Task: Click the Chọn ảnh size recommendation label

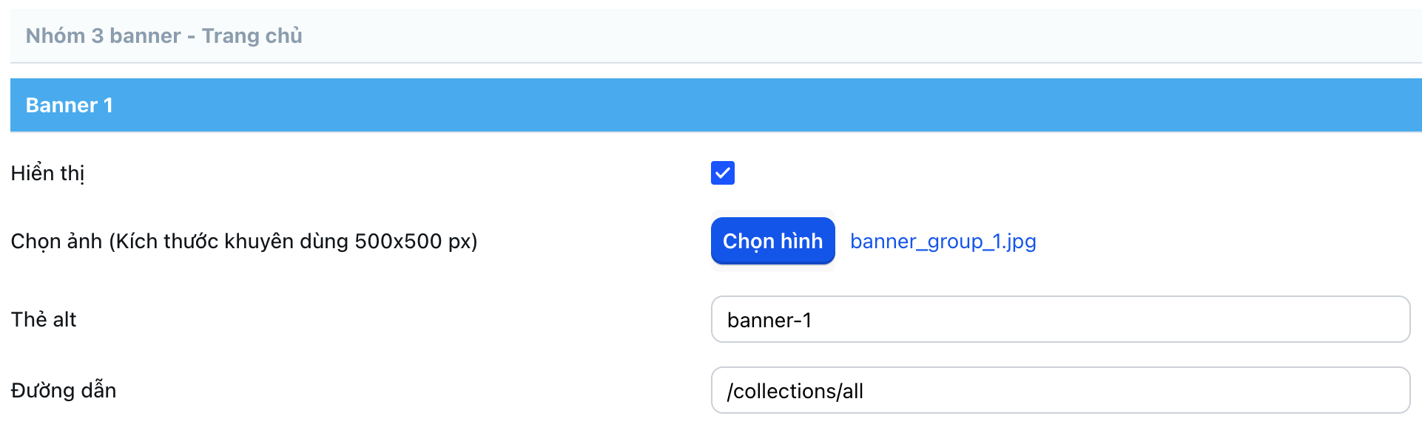Action: click(243, 242)
